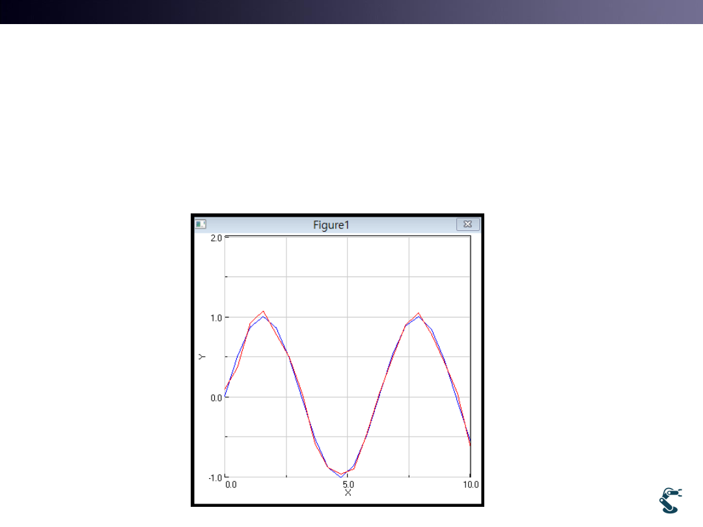Image resolution: width=703 pixels, height=527 pixels.
Task: Click the 5.0 tick label on X axis
Action: pos(348,485)
